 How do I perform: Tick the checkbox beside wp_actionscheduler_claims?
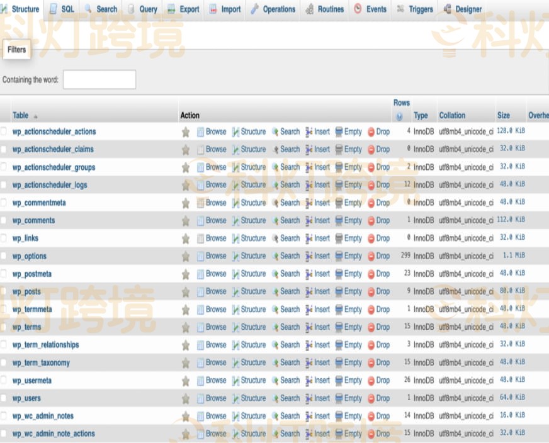[4, 150]
